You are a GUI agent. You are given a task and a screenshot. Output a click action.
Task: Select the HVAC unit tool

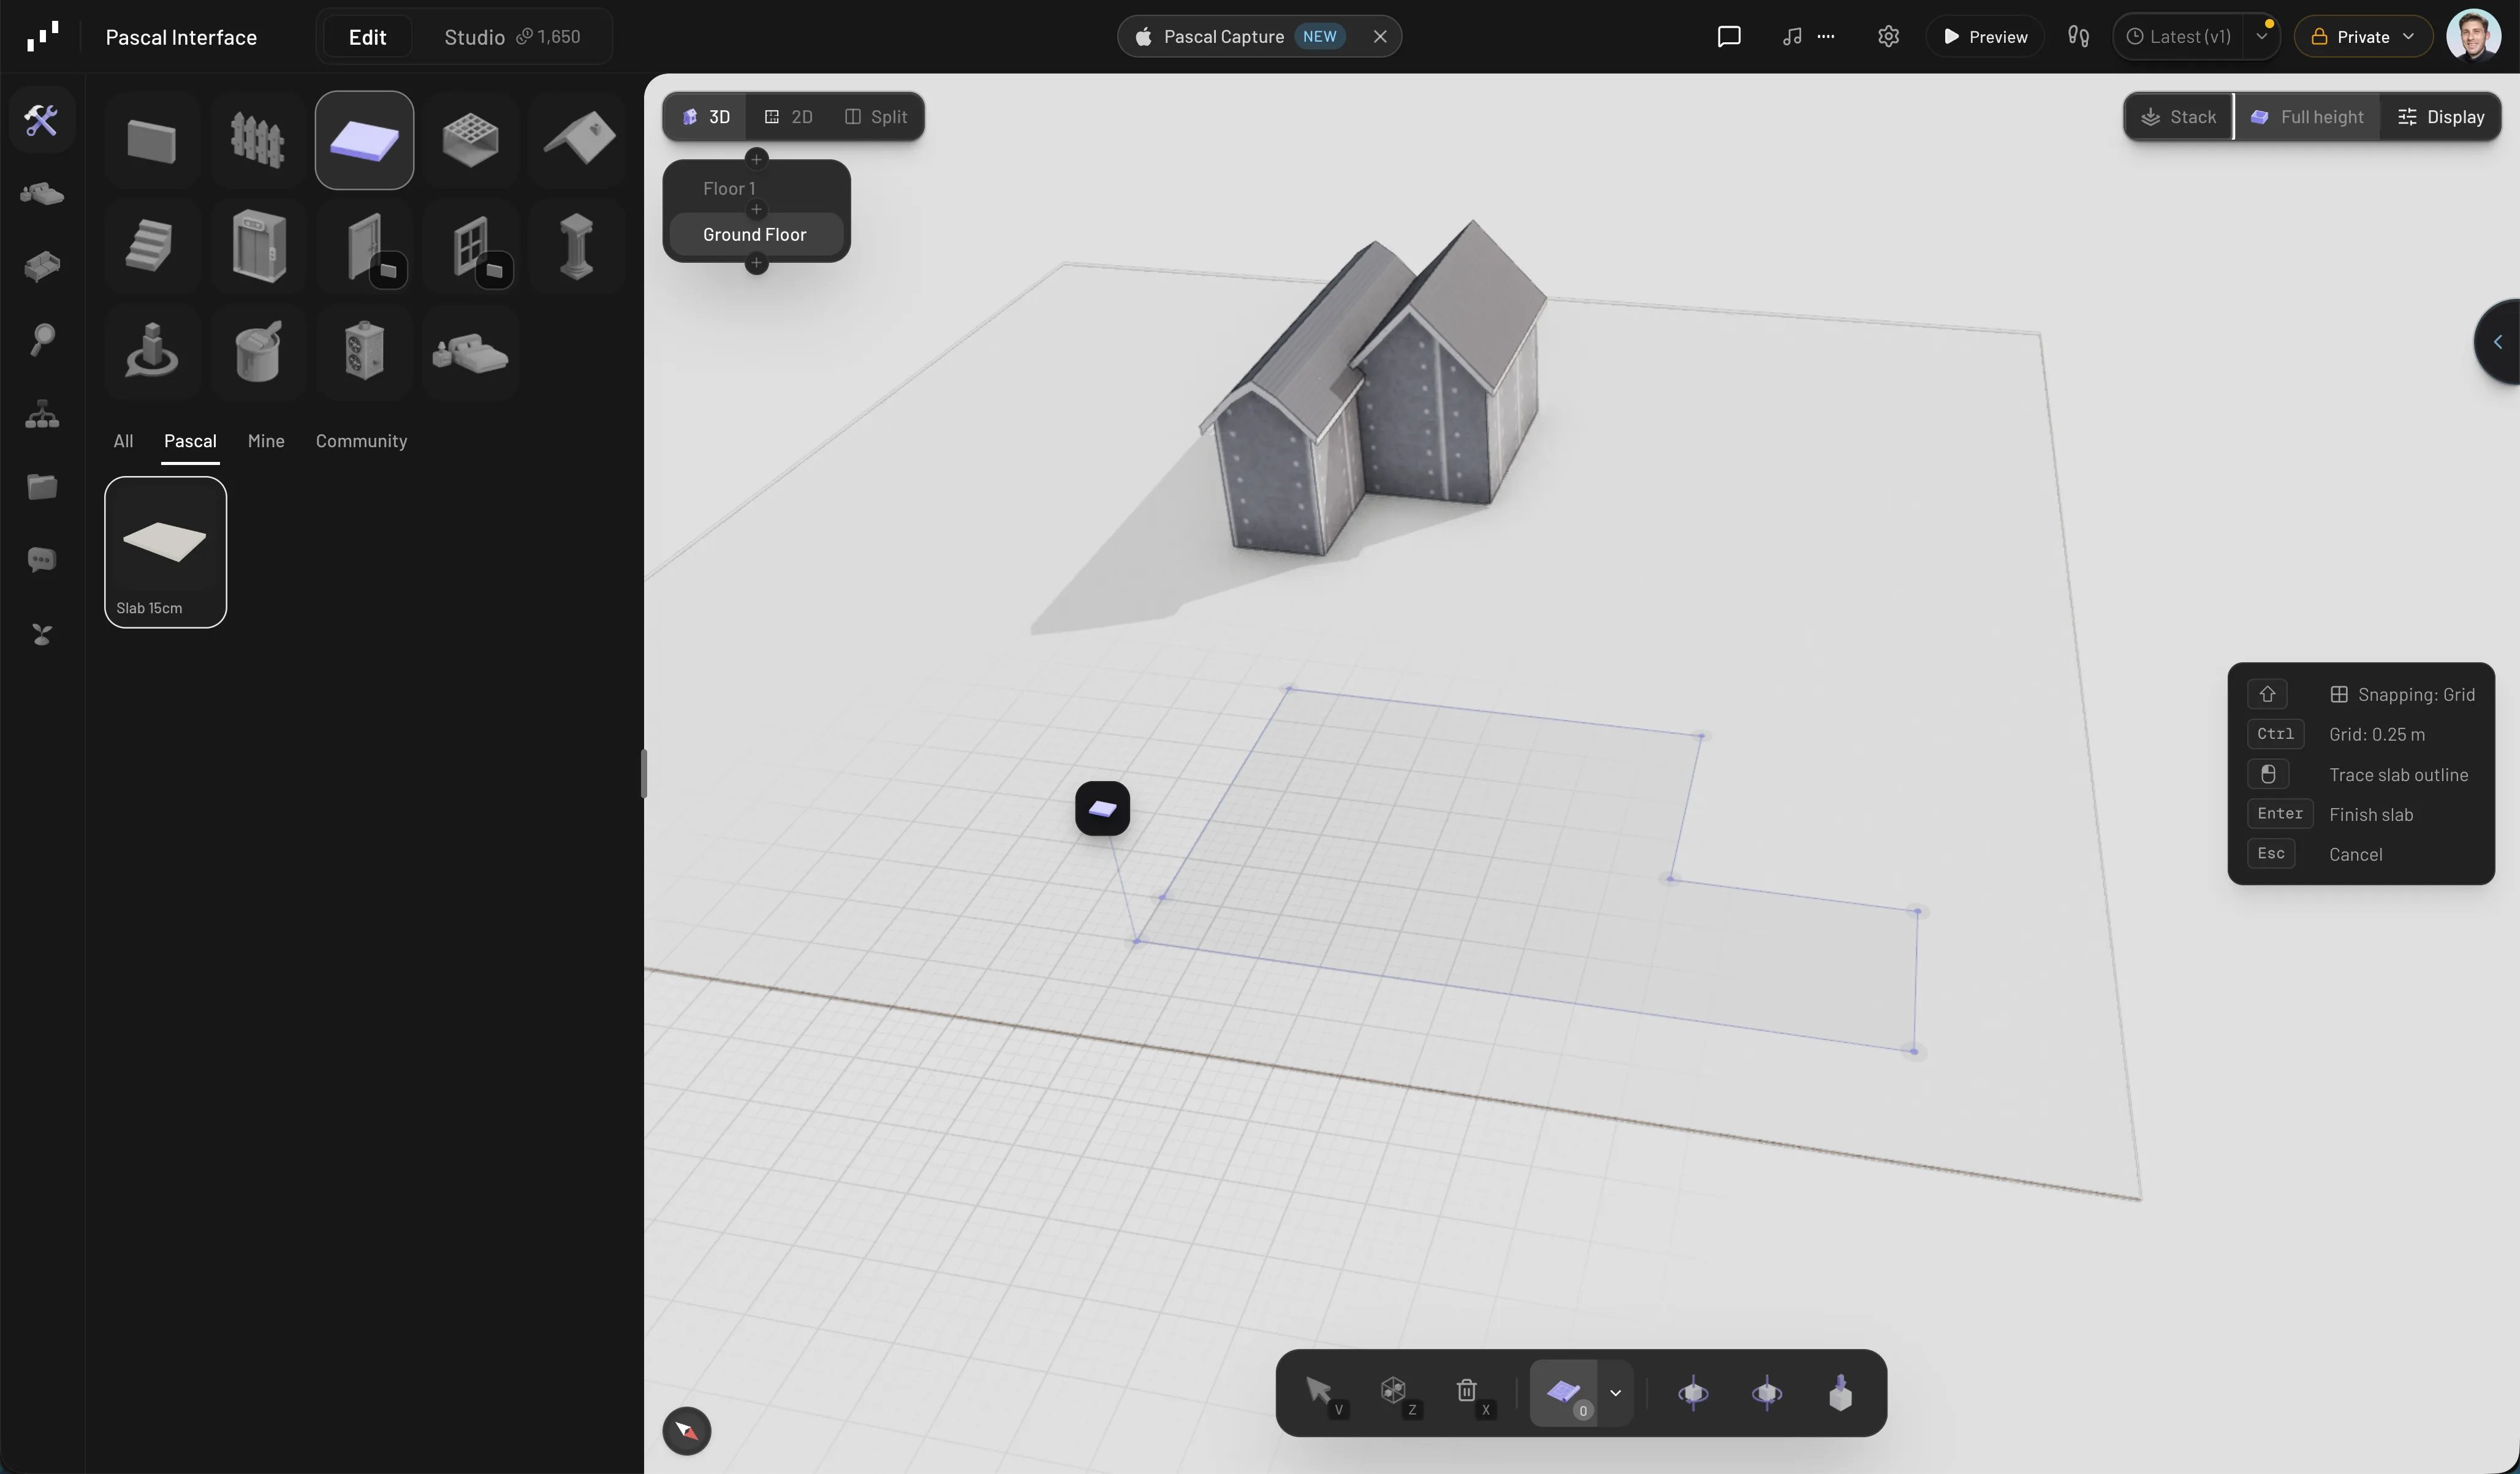364,352
